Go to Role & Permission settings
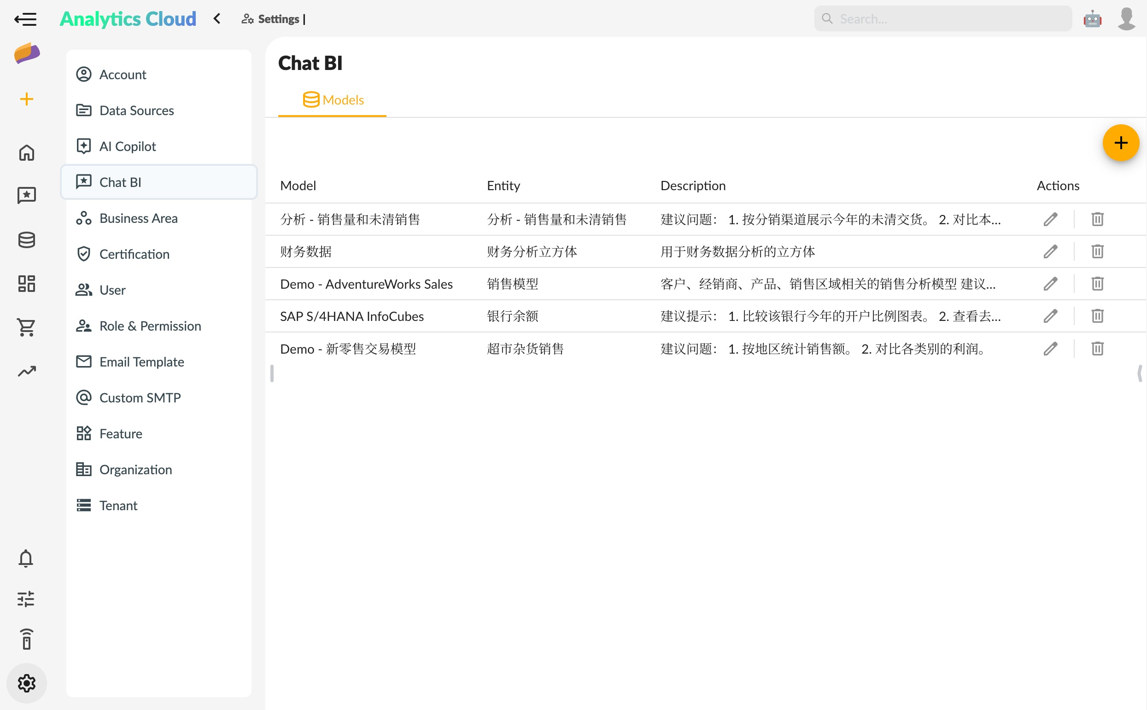Image resolution: width=1147 pixels, height=710 pixels. pos(150,326)
